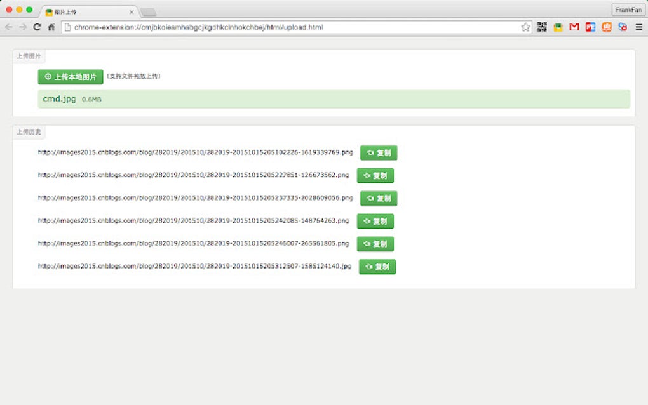Open the Gmail extension icon
This screenshot has width=648, height=405.
[574, 27]
